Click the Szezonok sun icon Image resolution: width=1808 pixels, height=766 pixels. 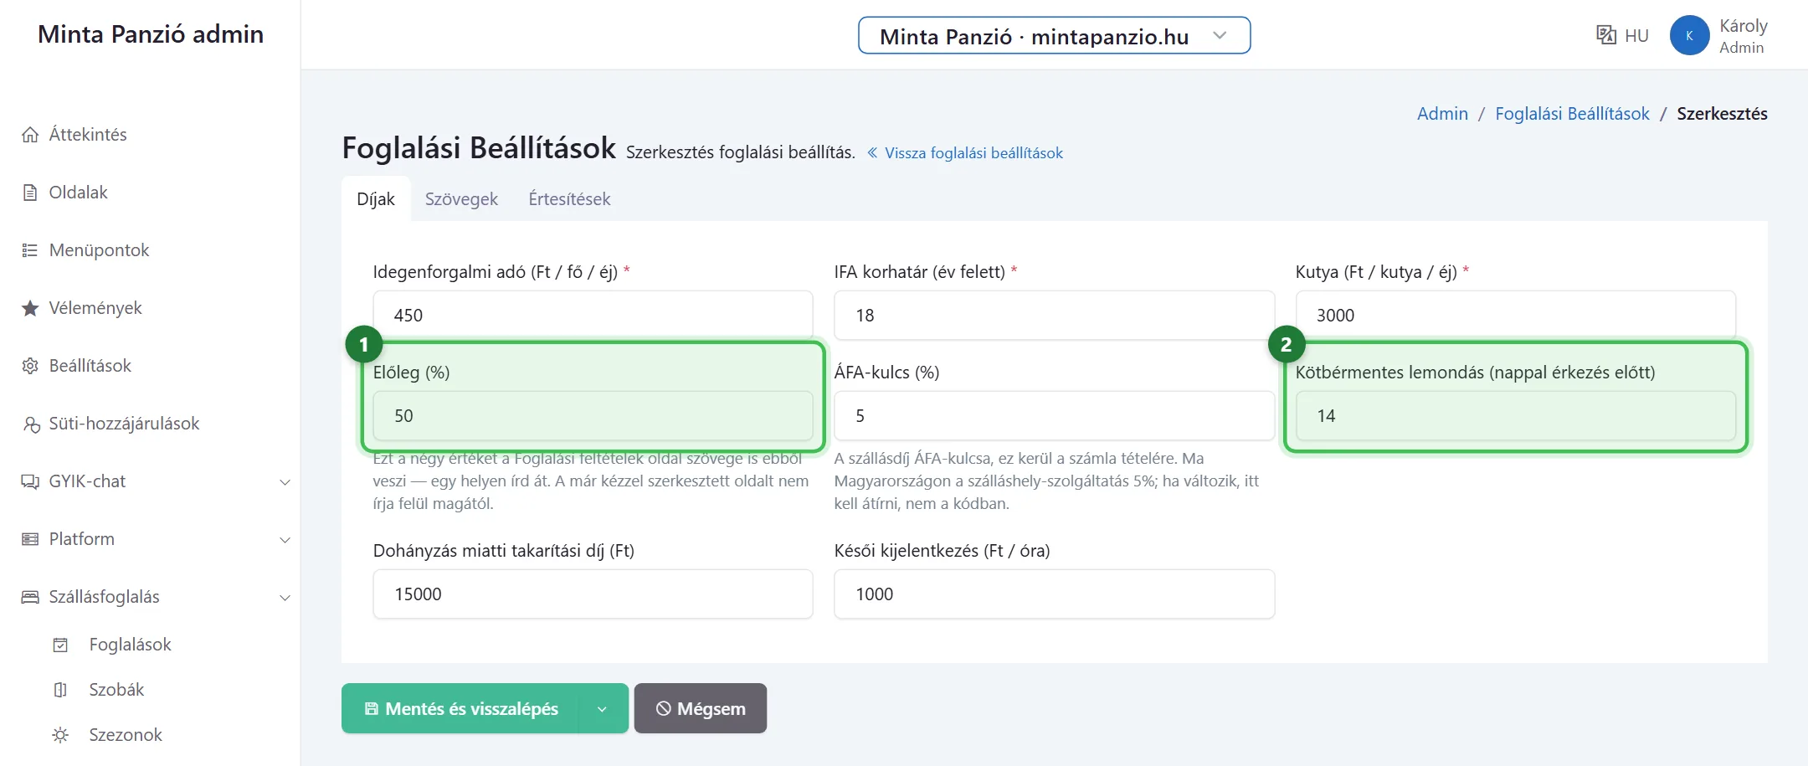tap(60, 735)
